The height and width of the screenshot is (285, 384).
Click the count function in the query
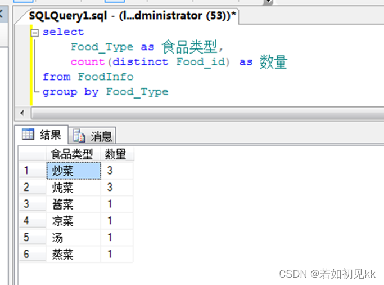coord(88,62)
